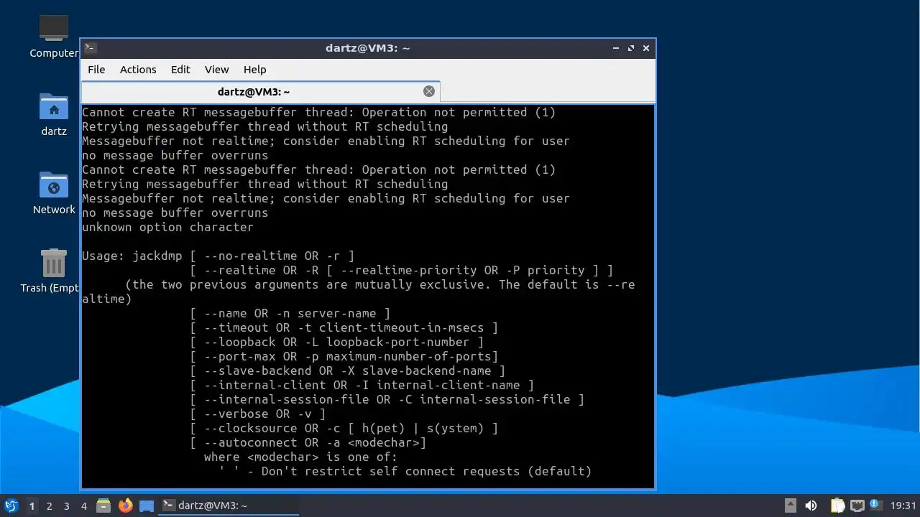Open the volume control speaker icon

point(811,506)
